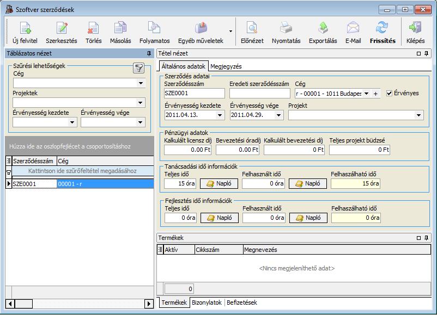Viewport: 437px width, 315px height.
Task: Expand Egyéb műveletek dropdown arrow
Action: tap(230, 31)
